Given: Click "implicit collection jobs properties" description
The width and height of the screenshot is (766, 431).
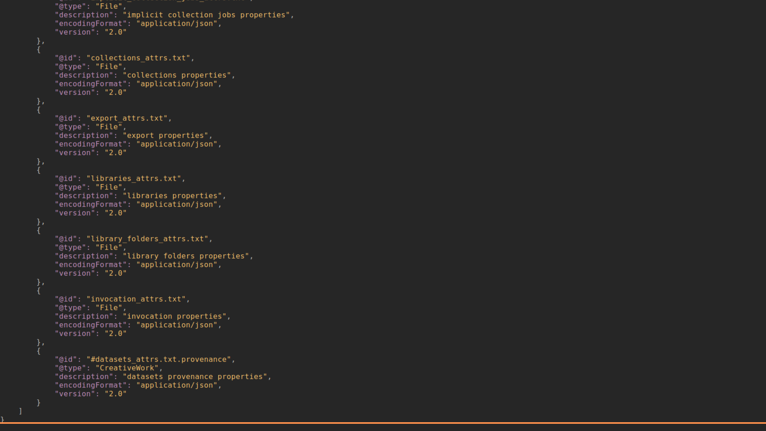Looking at the screenshot, I should (x=207, y=15).
